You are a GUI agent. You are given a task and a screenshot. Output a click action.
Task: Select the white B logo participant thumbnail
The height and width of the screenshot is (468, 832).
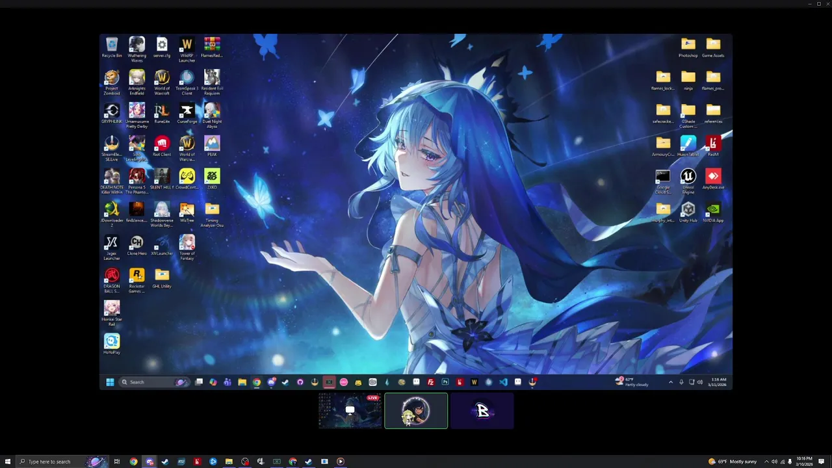point(482,411)
